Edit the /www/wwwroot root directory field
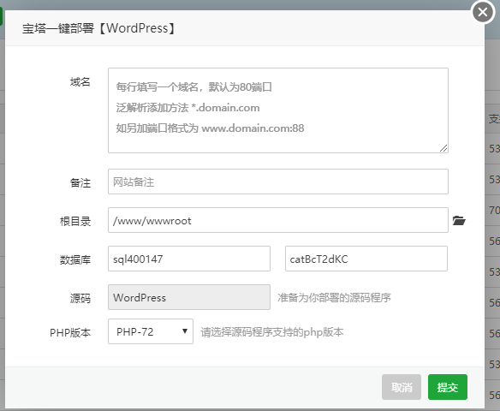This screenshot has width=500, height=411. coord(278,220)
